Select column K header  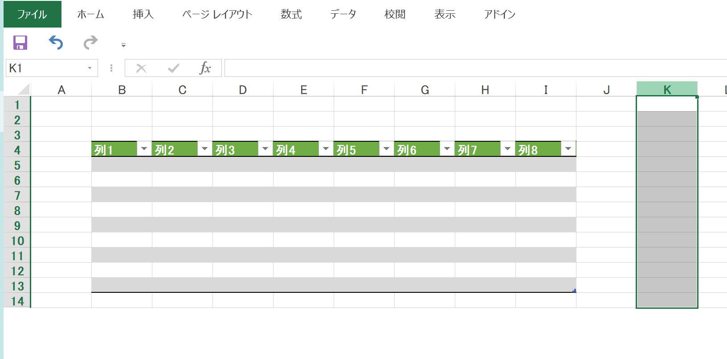coord(667,89)
